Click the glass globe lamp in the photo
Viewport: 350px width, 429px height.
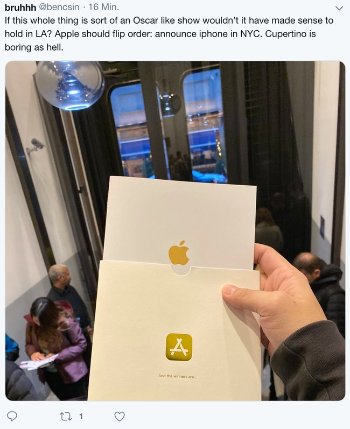[x=69, y=85]
